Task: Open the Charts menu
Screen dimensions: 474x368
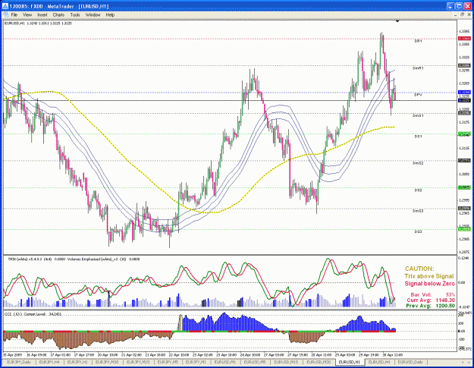Action: click(x=58, y=14)
